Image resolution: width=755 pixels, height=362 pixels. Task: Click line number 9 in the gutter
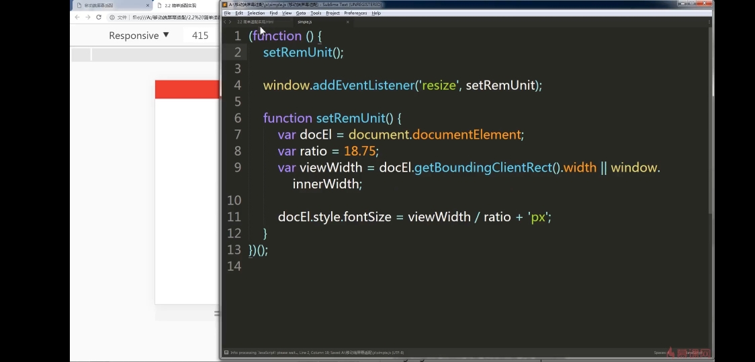(237, 168)
